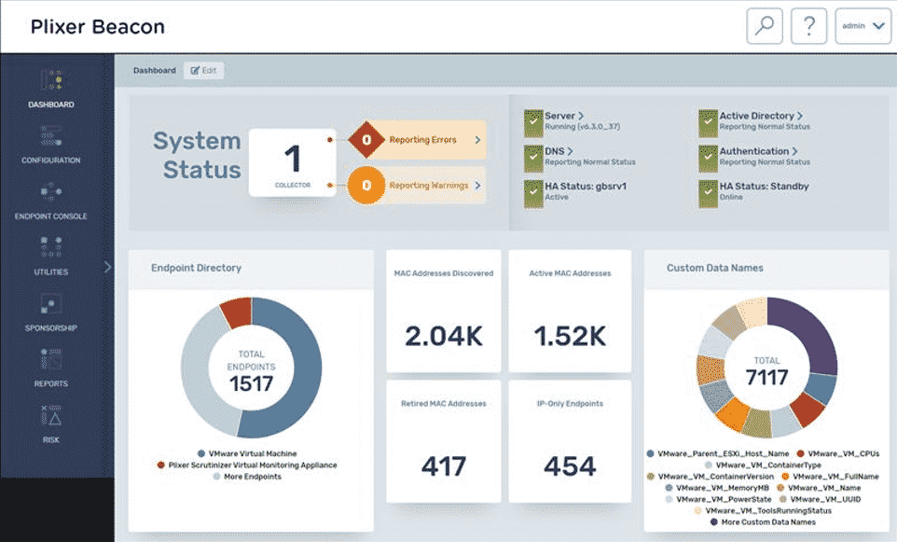Click the HA Status: Standby label
The image size is (897, 542).
click(764, 186)
